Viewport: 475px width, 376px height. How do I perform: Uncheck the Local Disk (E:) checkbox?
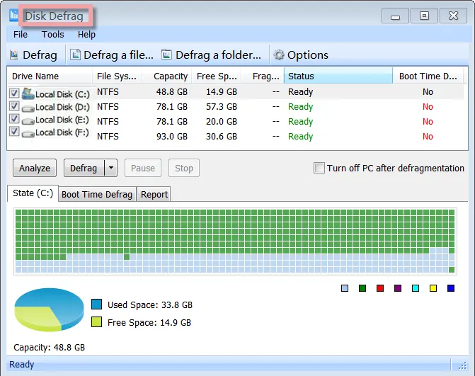click(x=14, y=118)
